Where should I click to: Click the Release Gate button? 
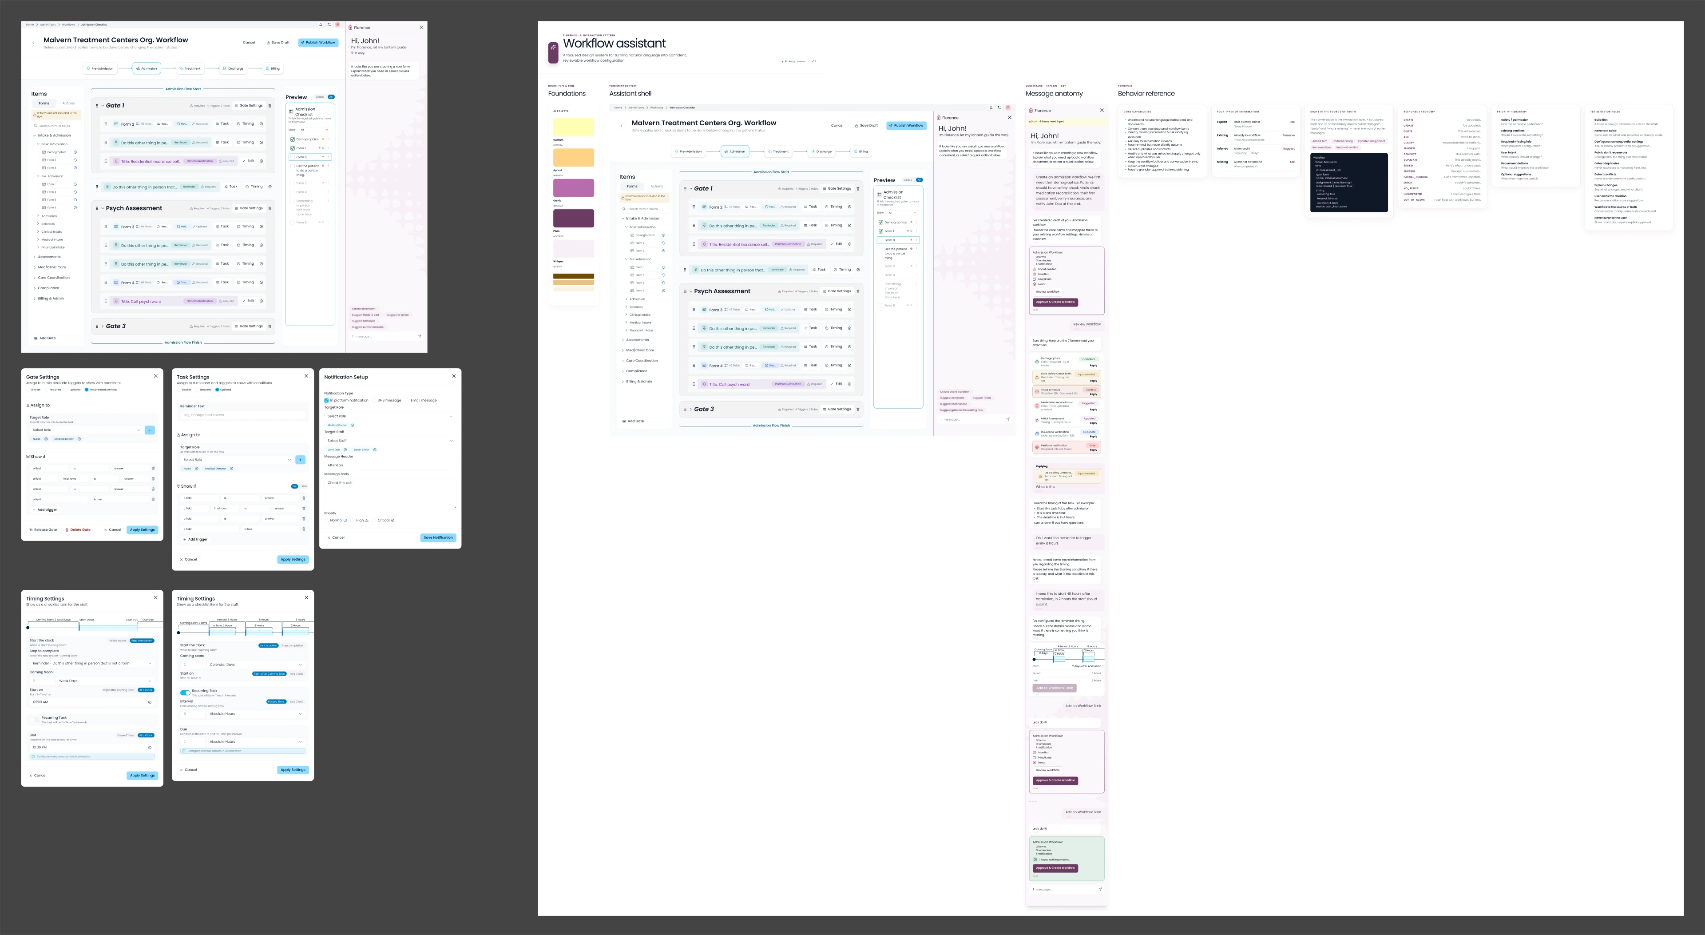(43, 530)
